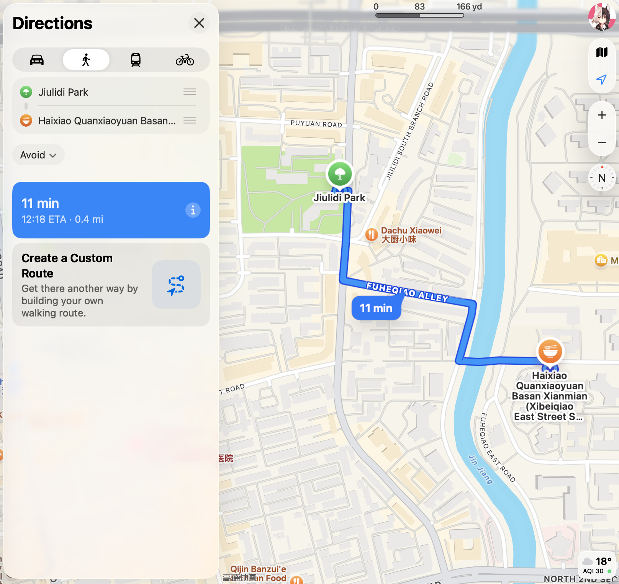This screenshot has width=619, height=584.
Task: Select the walking directions tab
Action: 86,60
